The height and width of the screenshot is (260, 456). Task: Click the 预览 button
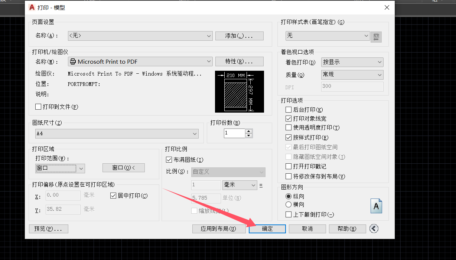[x=49, y=229]
